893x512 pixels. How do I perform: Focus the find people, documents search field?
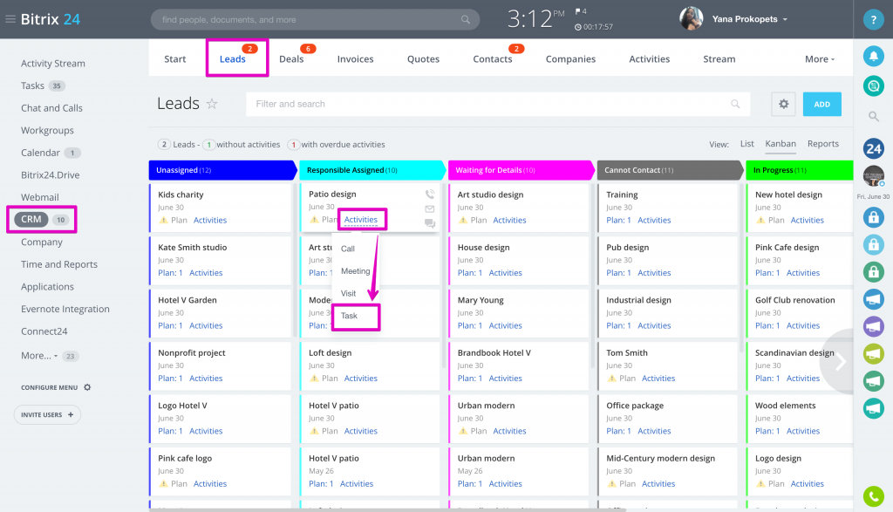[315, 19]
